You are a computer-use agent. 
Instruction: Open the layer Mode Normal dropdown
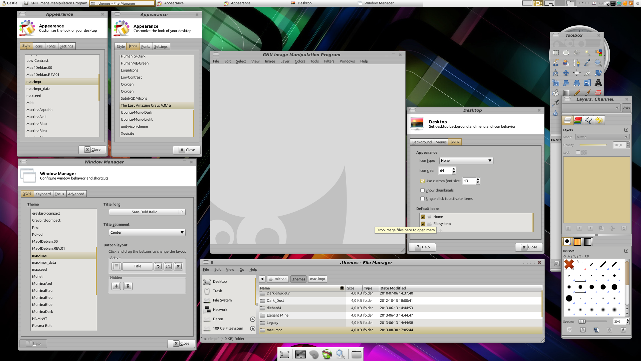click(x=602, y=137)
